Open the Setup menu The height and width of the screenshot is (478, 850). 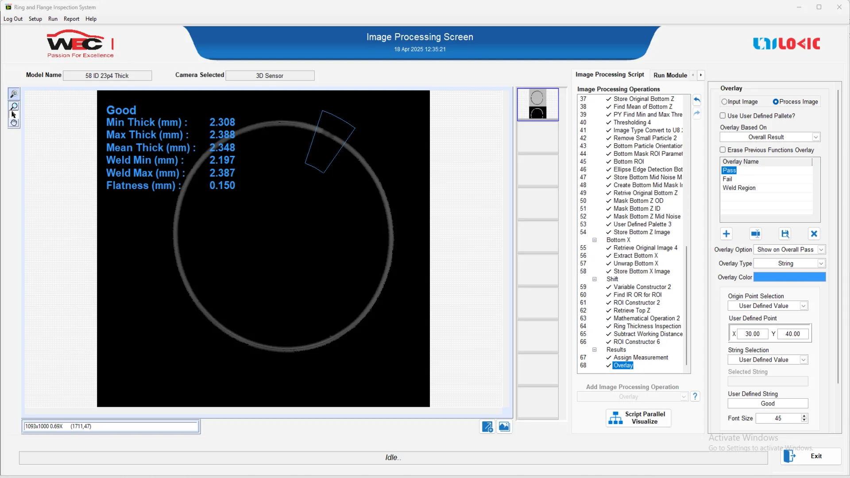pos(35,19)
